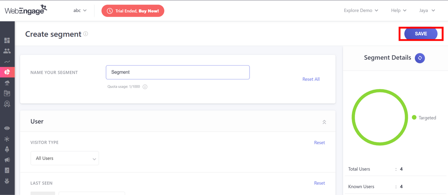Image resolution: width=448 pixels, height=195 pixels.
Task: Open the Users icon in sidebar
Action: [7, 51]
